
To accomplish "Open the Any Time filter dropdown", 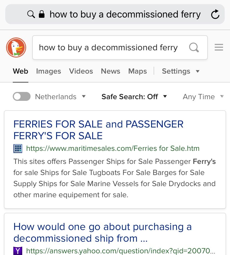I will (203, 97).
